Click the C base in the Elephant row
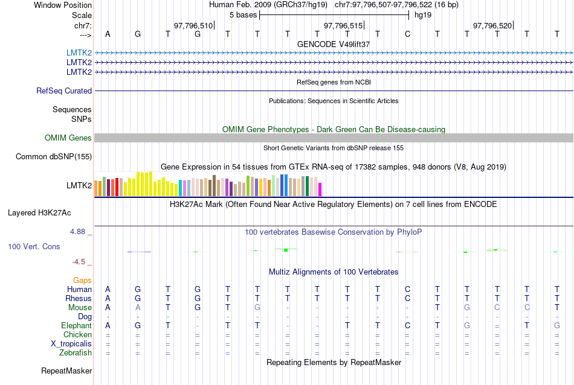The height and width of the screenshot is (385, 574). [407, 325]
